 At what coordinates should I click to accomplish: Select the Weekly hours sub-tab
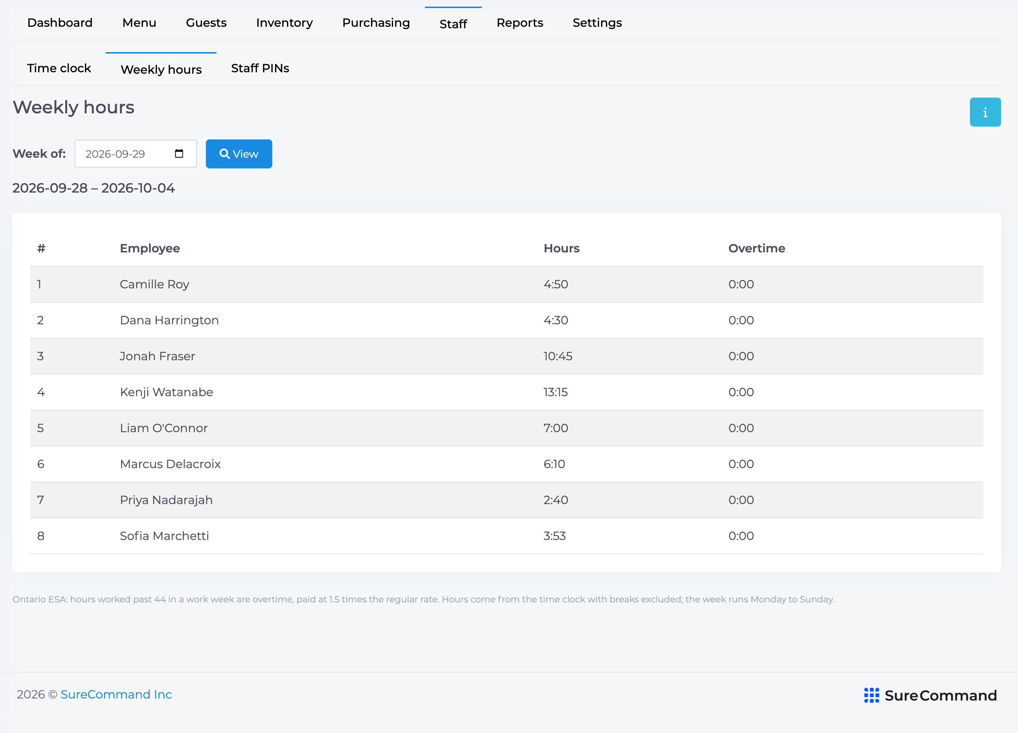(x=161, y=70)
